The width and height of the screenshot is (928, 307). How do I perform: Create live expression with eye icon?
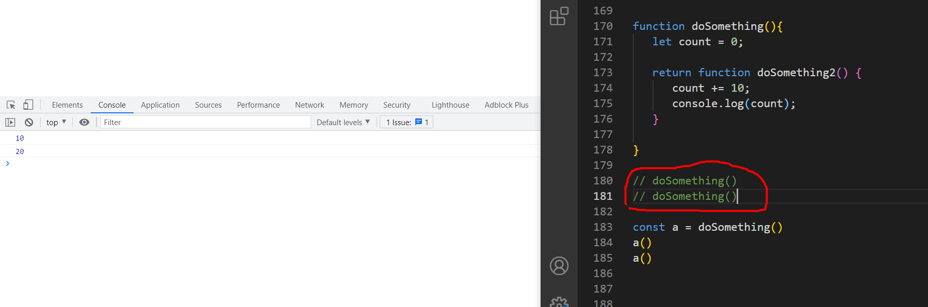point(84,122)
